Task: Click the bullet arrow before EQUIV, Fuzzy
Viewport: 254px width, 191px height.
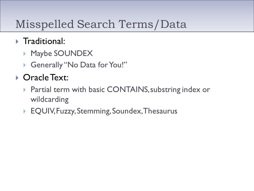Action: point(25,111)
